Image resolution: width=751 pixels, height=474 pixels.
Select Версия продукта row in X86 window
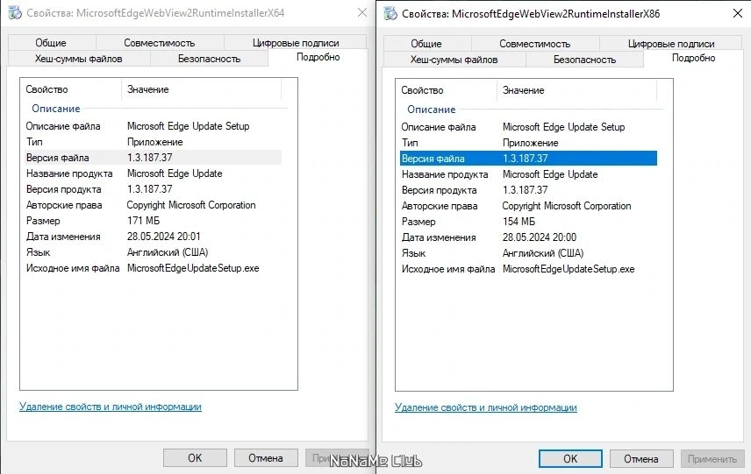point(528,190)
